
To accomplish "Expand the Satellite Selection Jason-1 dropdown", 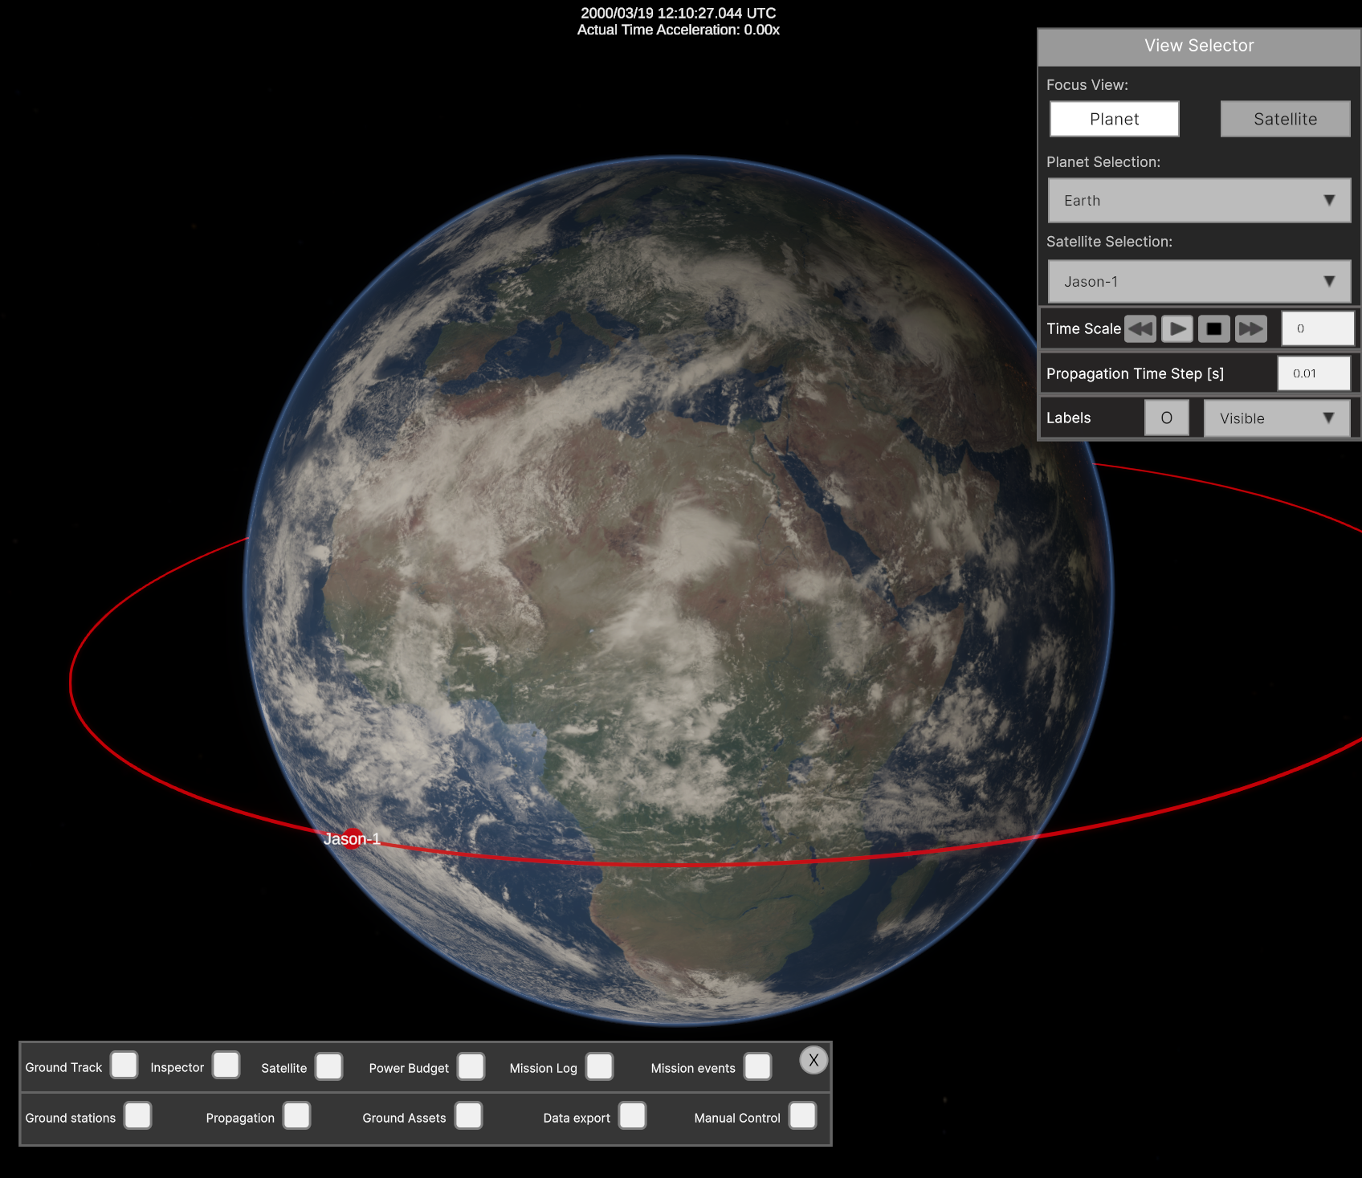I will point(1199,282).
